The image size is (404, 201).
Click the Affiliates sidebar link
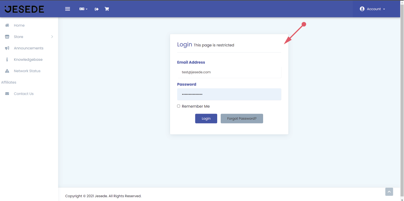tap(9, 82)
